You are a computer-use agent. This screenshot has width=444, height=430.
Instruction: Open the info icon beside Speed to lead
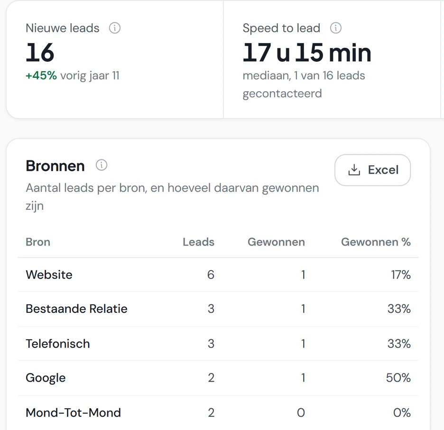click(336, 28)
